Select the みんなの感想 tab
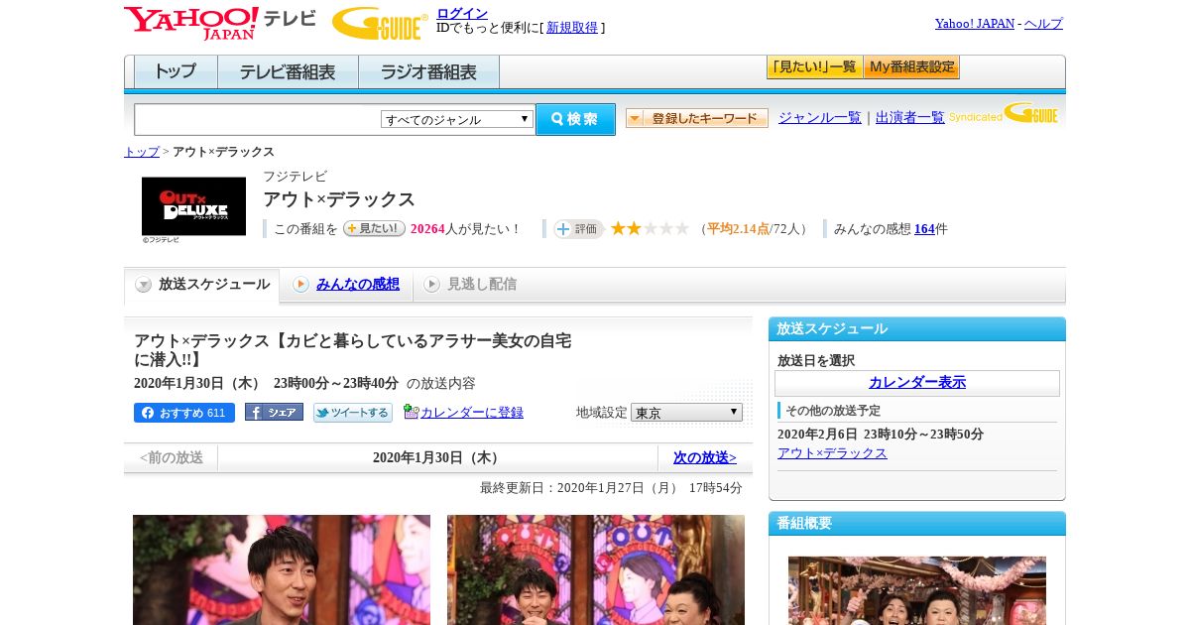1190x625 pixels. [346, 285]
